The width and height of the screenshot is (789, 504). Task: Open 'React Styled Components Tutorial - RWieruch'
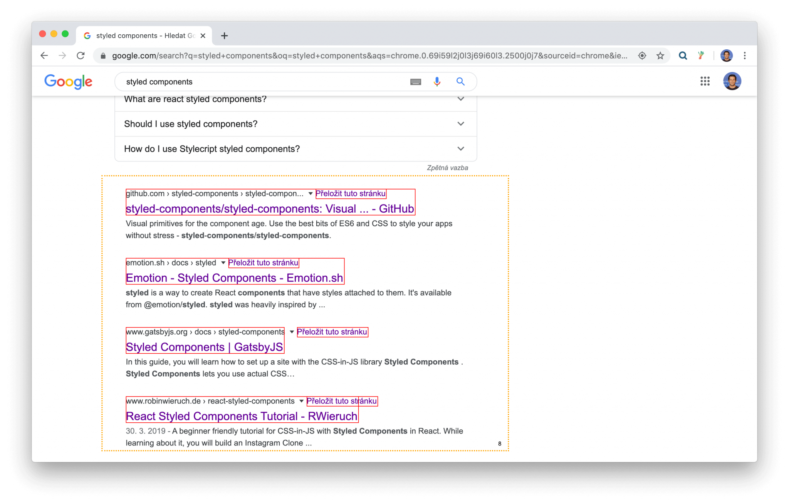click(x=241, y=416)
